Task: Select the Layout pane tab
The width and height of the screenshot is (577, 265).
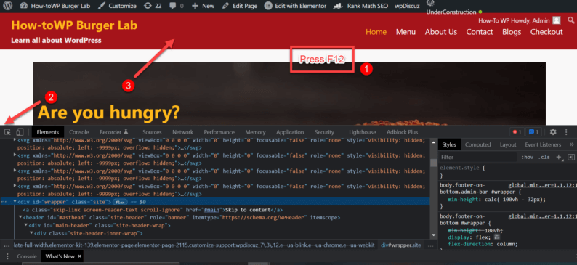Action: pos(508,144)
